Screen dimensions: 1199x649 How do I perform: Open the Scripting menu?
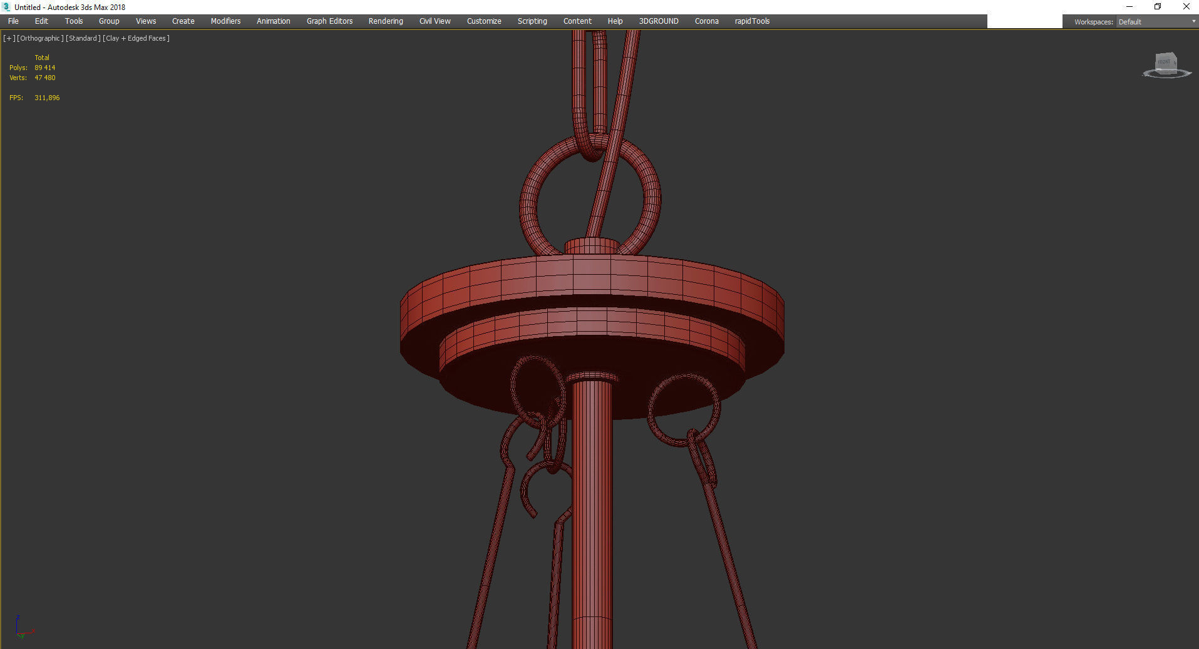click(x=532, y=21)
